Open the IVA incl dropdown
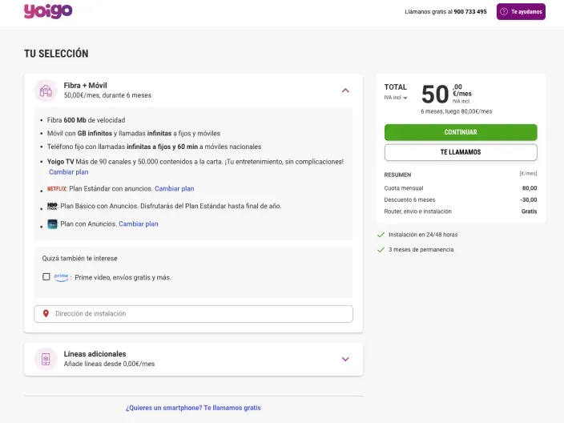The height and width of the screenshot is (423, 564). pos(396,98)
